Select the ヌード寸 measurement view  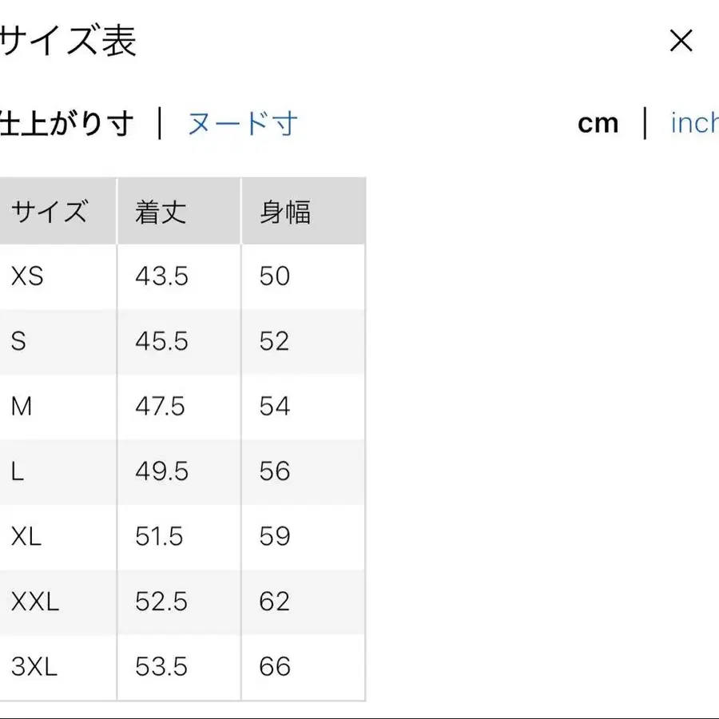tap(243, 125)
